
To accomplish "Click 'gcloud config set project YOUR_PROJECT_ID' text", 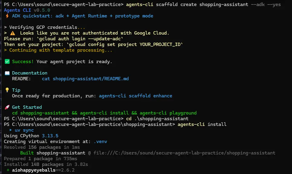I will point(125,44).
